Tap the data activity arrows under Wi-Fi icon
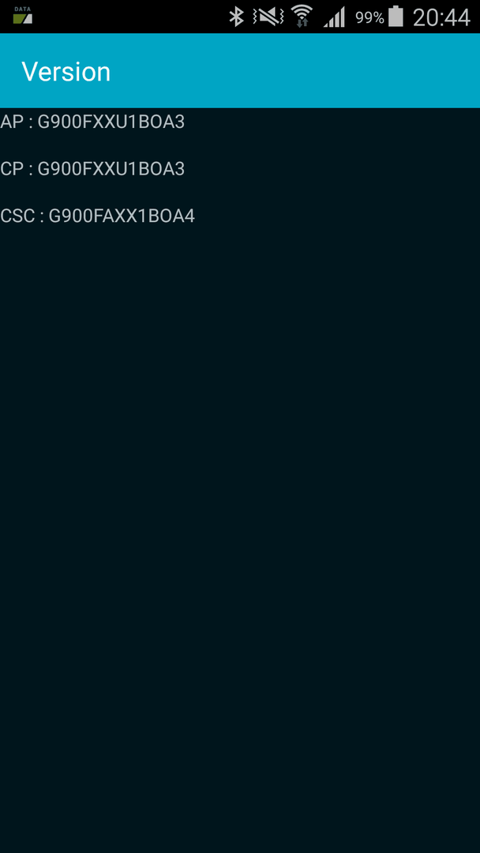 pos(303,23)
